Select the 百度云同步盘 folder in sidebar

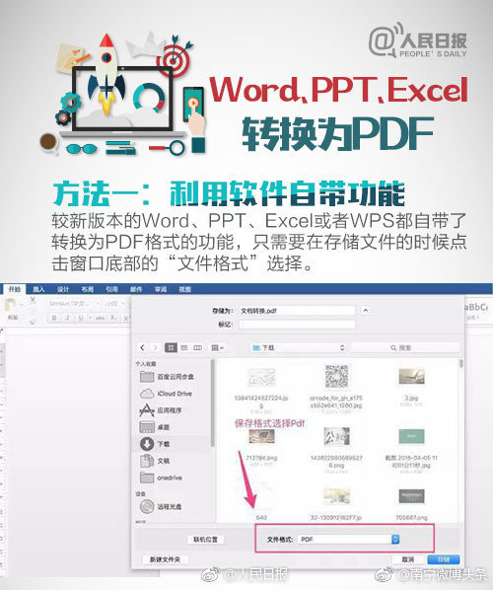[168, 376]
